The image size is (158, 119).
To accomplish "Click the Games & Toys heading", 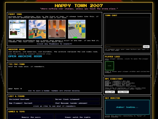I will coord(16,112).
